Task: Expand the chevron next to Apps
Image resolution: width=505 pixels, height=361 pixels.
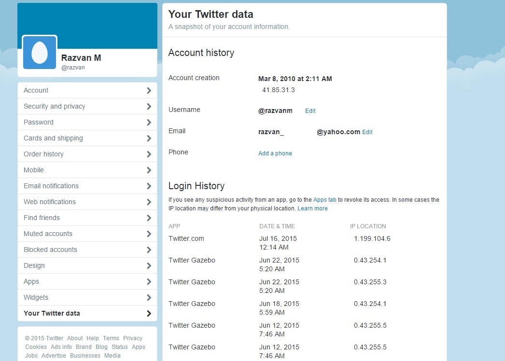Action: pos(150,281)
